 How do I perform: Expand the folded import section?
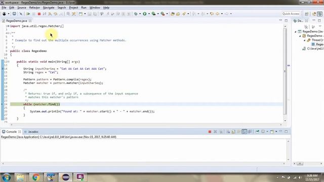8,26
